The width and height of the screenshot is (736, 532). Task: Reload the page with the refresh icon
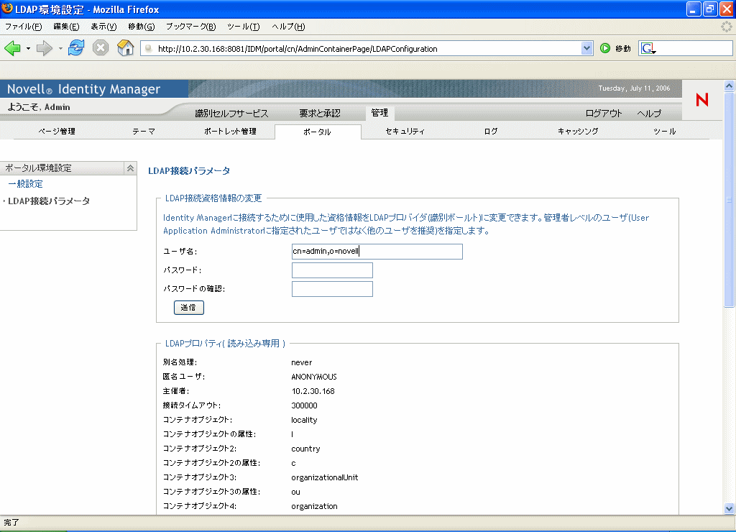click(x=75, y=47)
